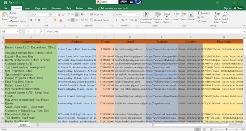Image resolution: width=246 pixels, height=131 pixels.
Task: Apply accounting dollar number format
Action: click(x=116, y=20)
